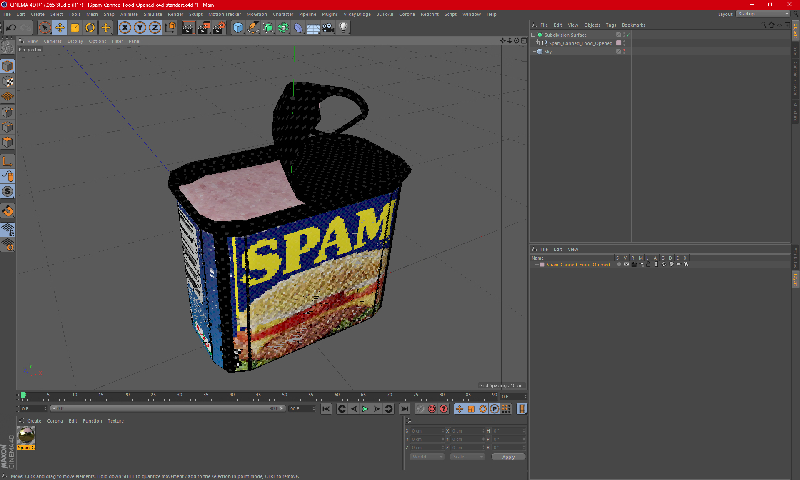Open Object Manager Tags menu
The width and height of the screenshot is (800, 480).
(611, 25)
